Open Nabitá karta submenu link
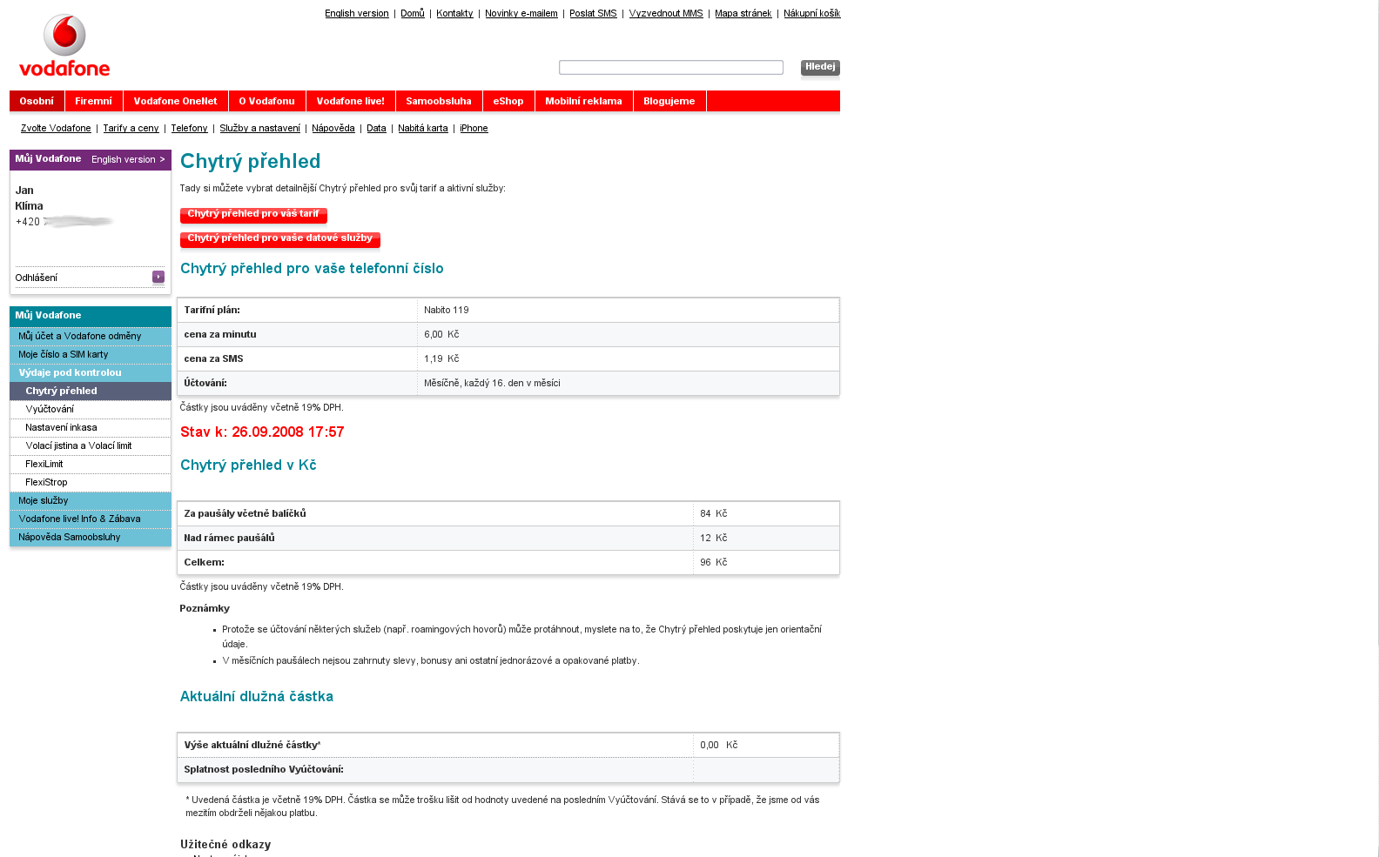The height and width of the screenshot is (857, 1379). click(423, 128)
